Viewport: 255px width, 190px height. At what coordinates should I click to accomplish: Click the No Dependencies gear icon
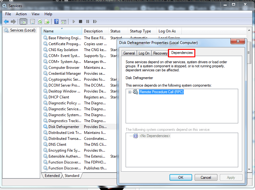click(136, 136)
